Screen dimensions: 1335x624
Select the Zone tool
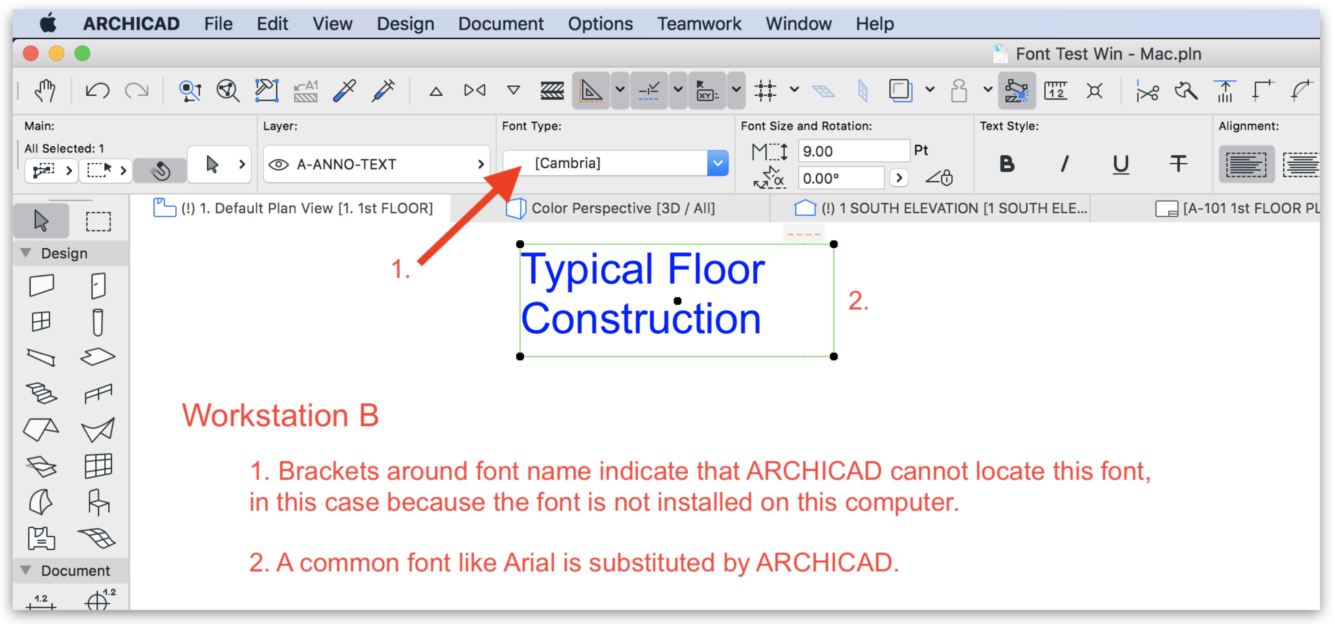(x=41, y=538)
